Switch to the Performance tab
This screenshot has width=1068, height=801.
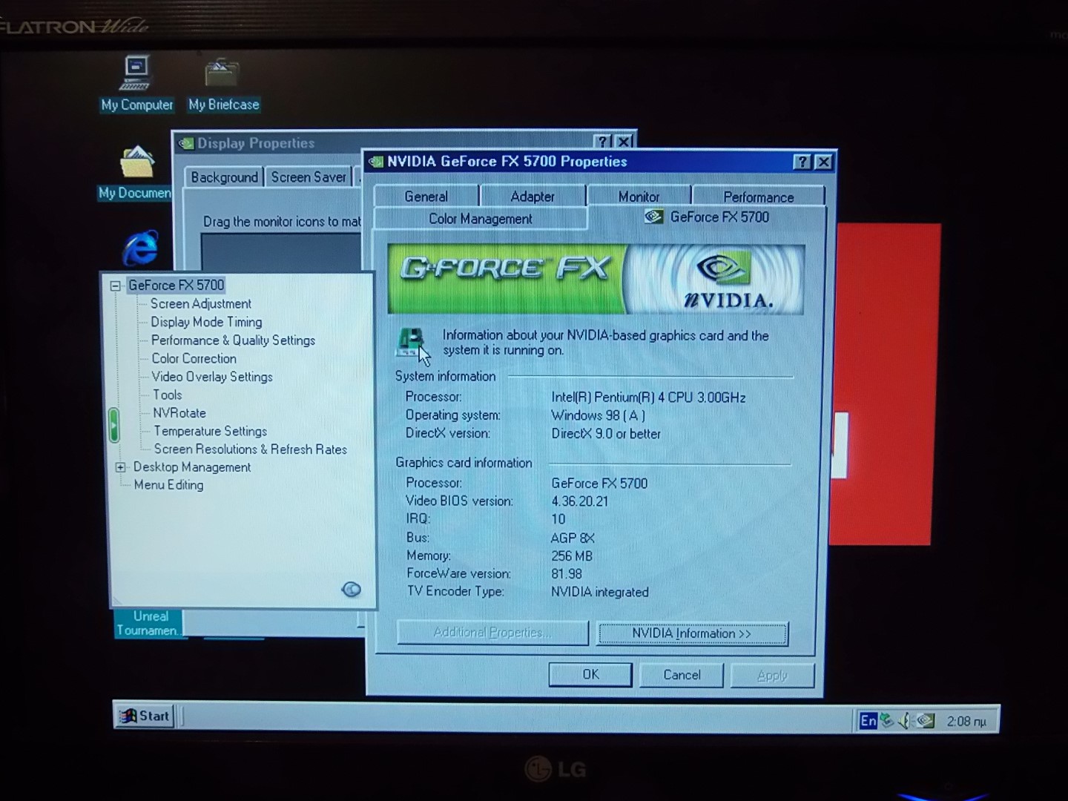[758, 197]
